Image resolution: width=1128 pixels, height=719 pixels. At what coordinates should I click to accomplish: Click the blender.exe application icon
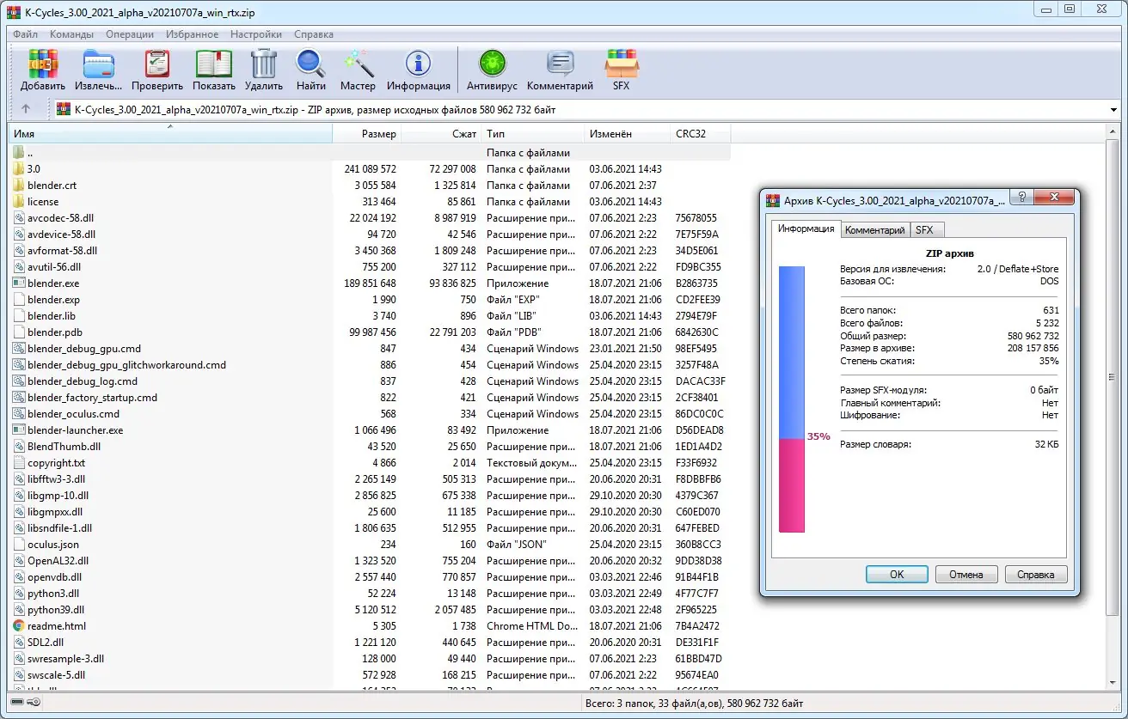[19, 283]
